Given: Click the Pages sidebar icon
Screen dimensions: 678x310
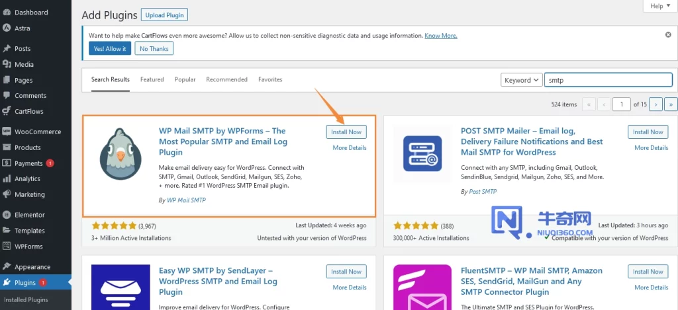Looking at the screenshot, I should (7, 80).
